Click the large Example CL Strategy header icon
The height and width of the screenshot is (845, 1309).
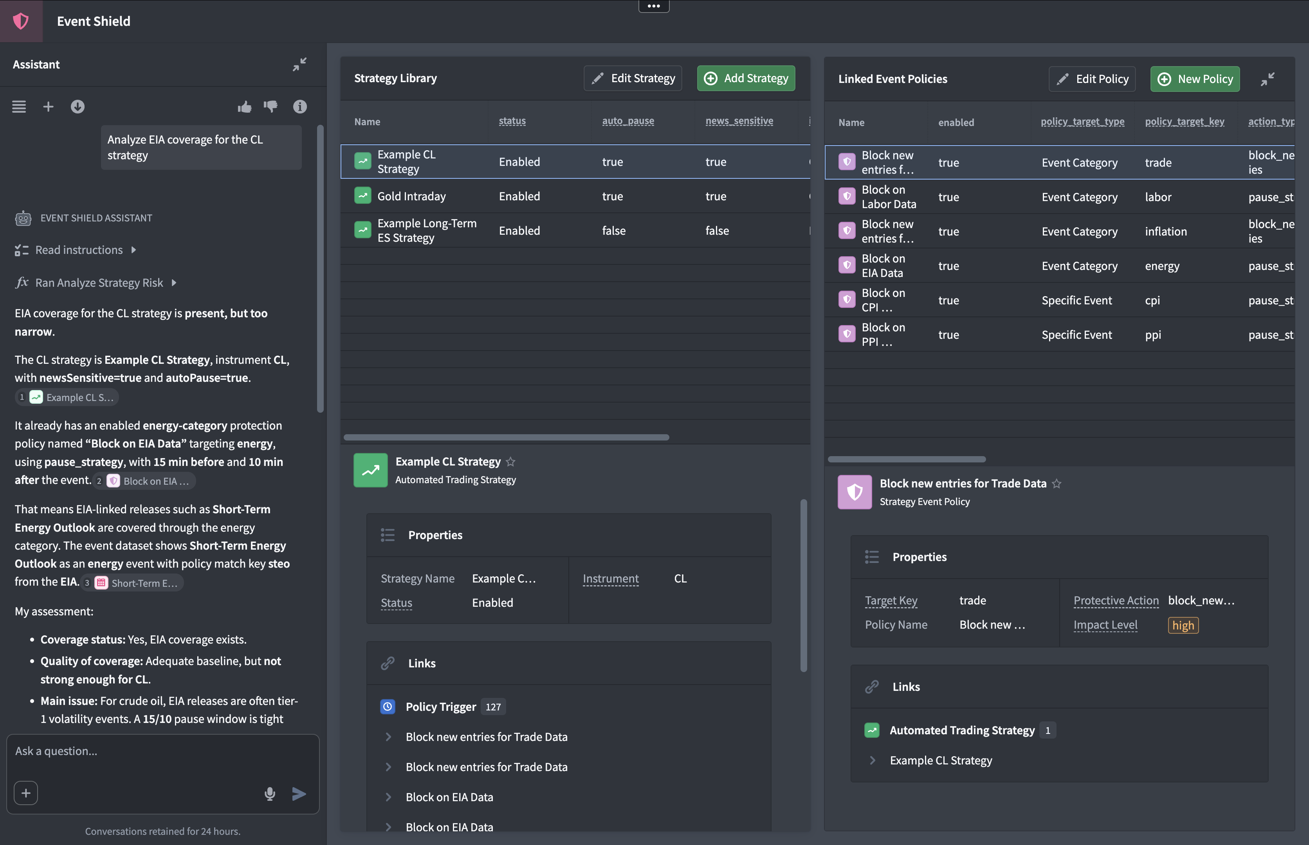click(371, 470)
